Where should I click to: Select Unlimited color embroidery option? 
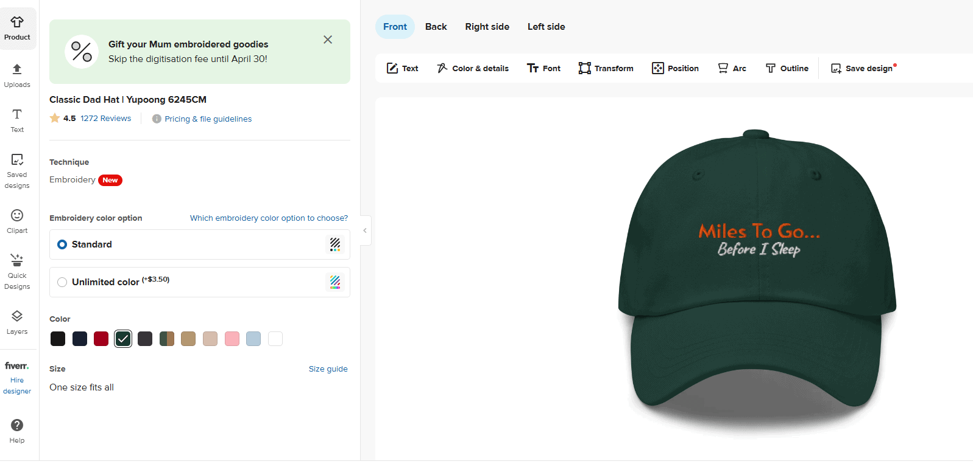tap(62, 282)
